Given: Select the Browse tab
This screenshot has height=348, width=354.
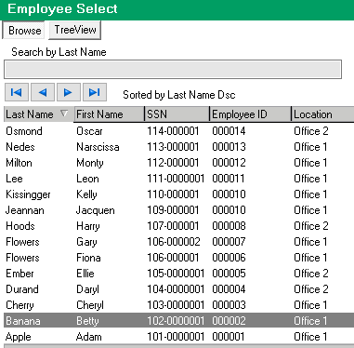Looking at the screenshot, I should tap(24, 30).
